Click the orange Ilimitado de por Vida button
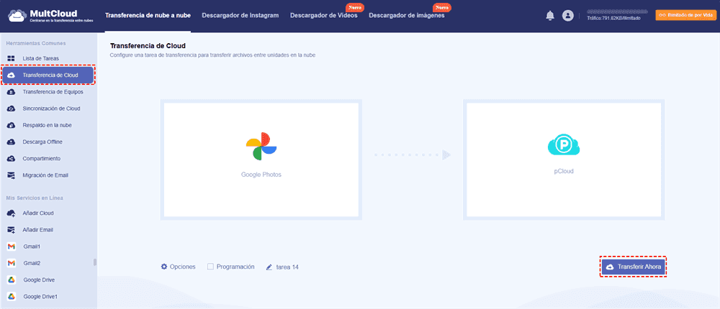Viewport: 720px width, 309px height. click(x=685, y=16)
